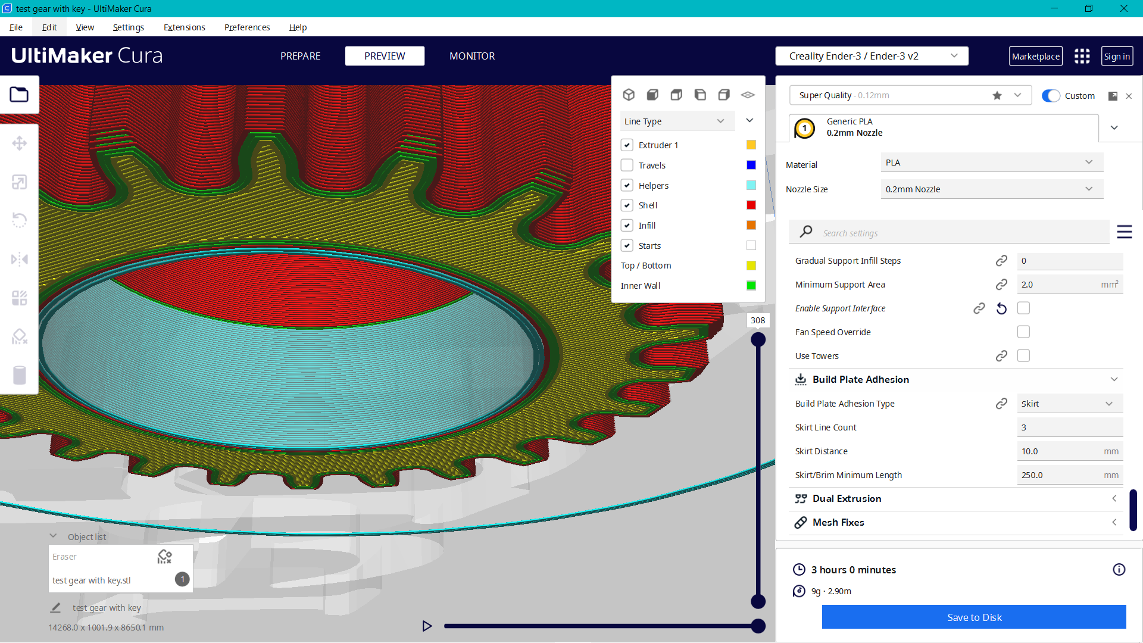1143x643 pixels.
Task: Open the Marketplace
Action: point(1036,56)
